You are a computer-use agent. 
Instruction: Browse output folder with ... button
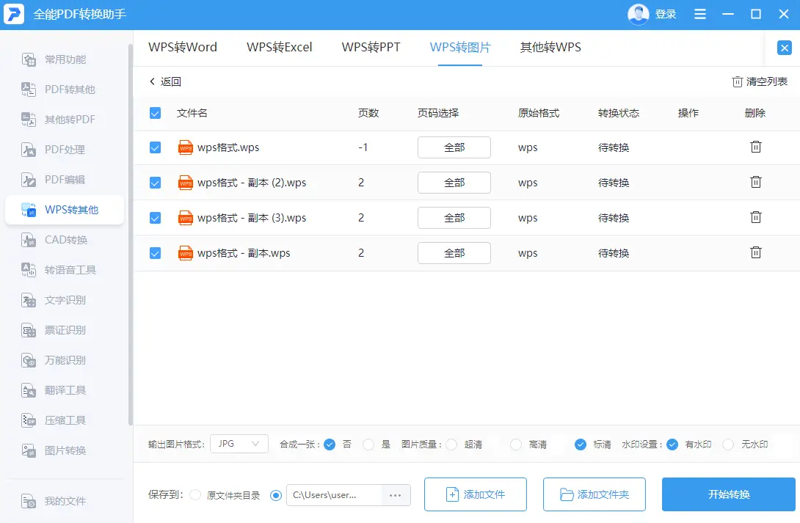(x=396, y=495)
